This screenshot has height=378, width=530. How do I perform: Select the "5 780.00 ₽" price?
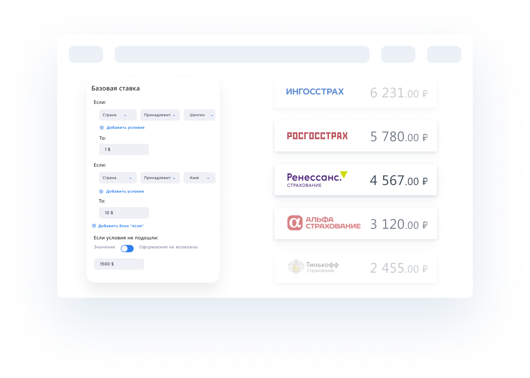click(x=399, y=137)
